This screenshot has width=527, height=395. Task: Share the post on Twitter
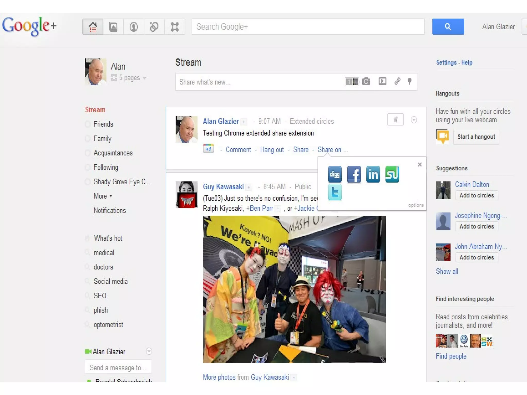point(335,192)
